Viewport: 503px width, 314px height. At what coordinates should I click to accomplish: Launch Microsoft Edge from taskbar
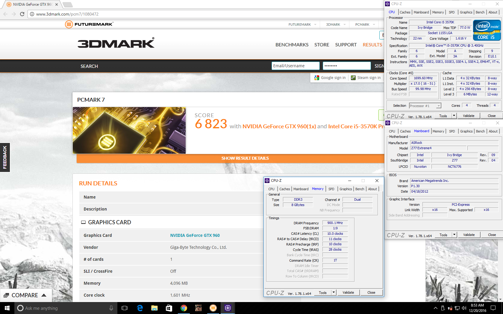pyautogui.click(x=140, y=308)
